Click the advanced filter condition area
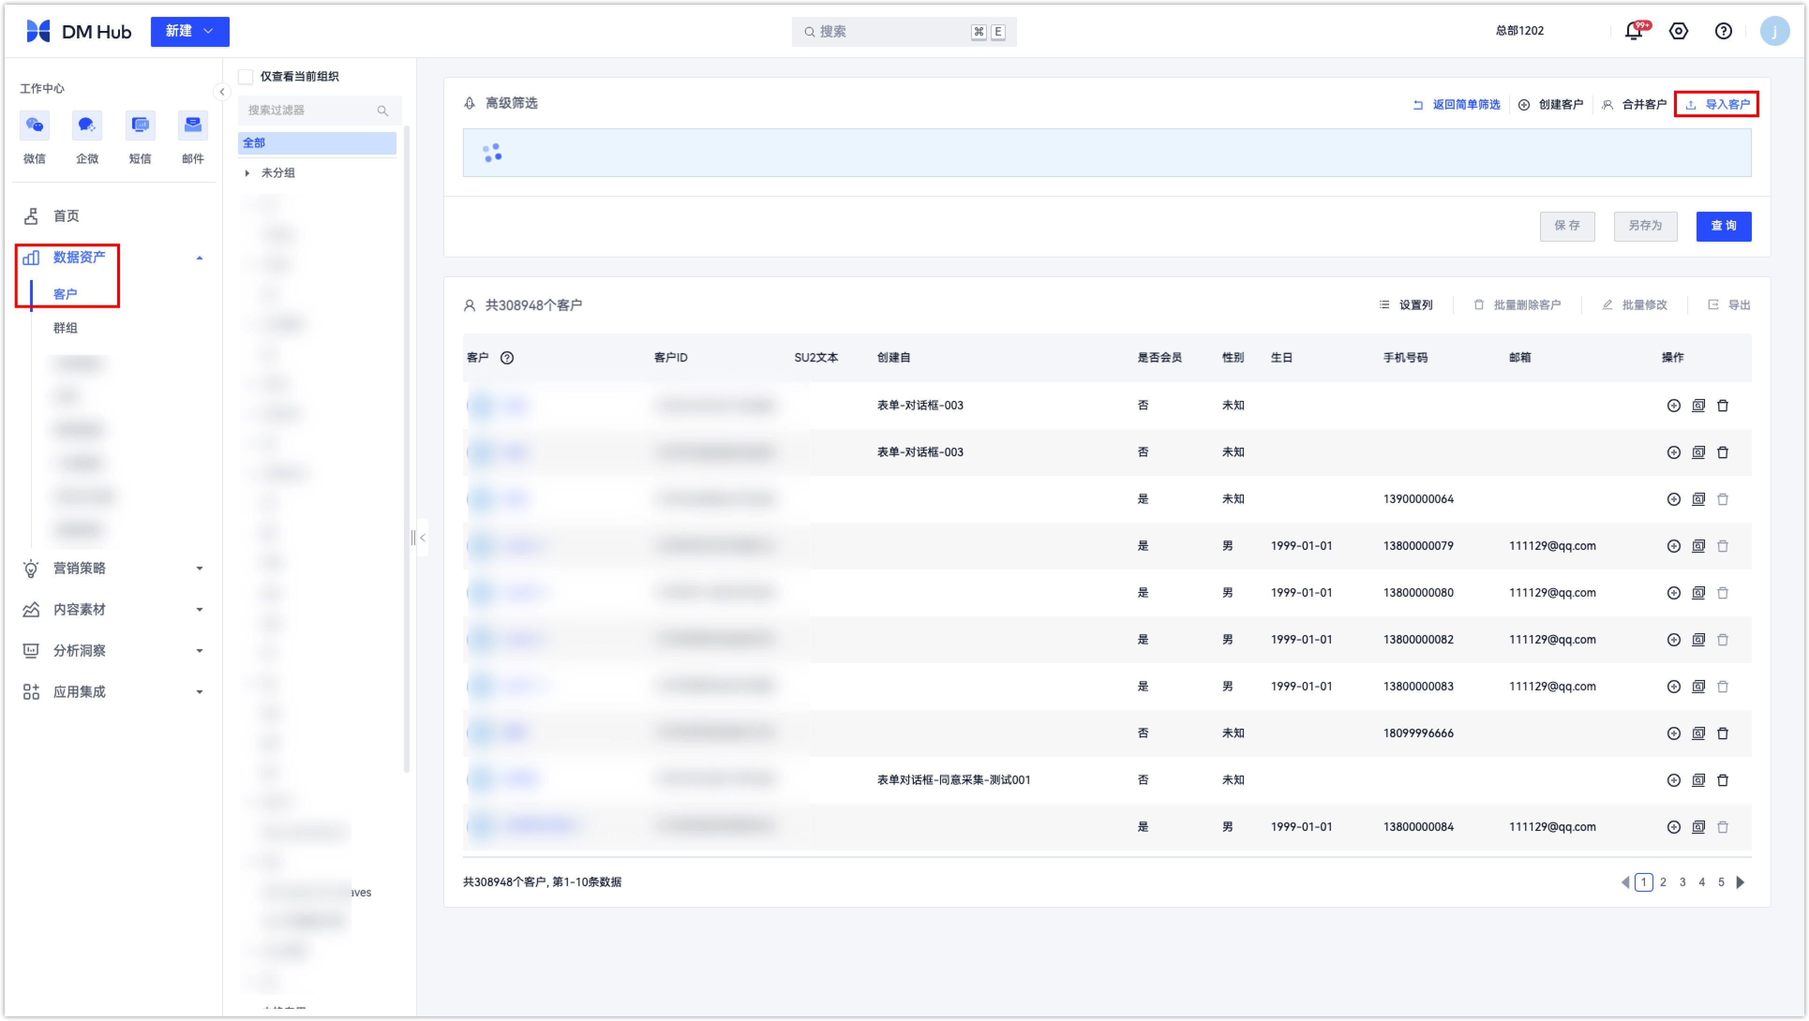The width and height of the screenshot is (1809, 1021). [1107, 152]
